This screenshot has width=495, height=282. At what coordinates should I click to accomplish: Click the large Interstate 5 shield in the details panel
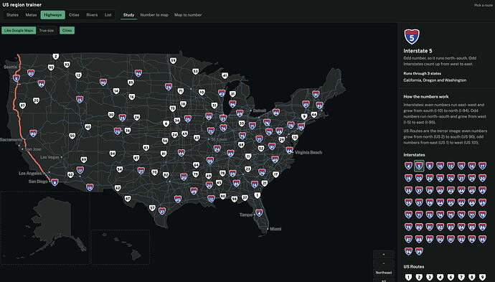tap(412, 37)
